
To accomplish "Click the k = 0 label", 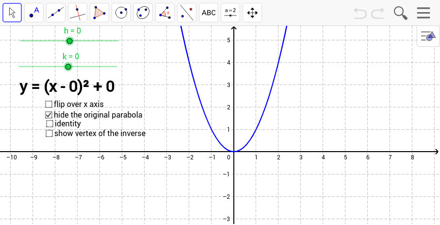I will [x=71, y=56].
